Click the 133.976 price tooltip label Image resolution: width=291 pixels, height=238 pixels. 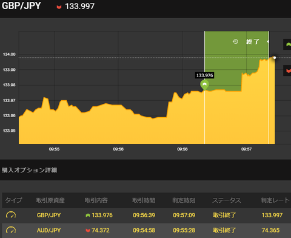(x=204, y=75)
